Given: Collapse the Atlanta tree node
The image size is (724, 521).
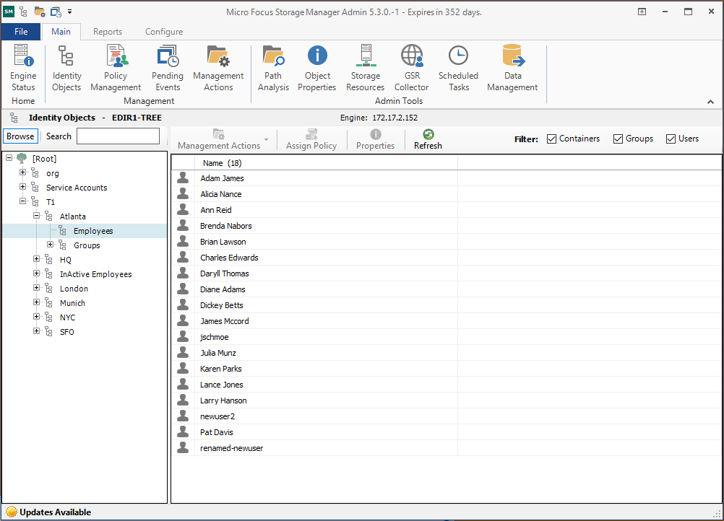Looking at the screenshot, I should (x=37, y=216).
